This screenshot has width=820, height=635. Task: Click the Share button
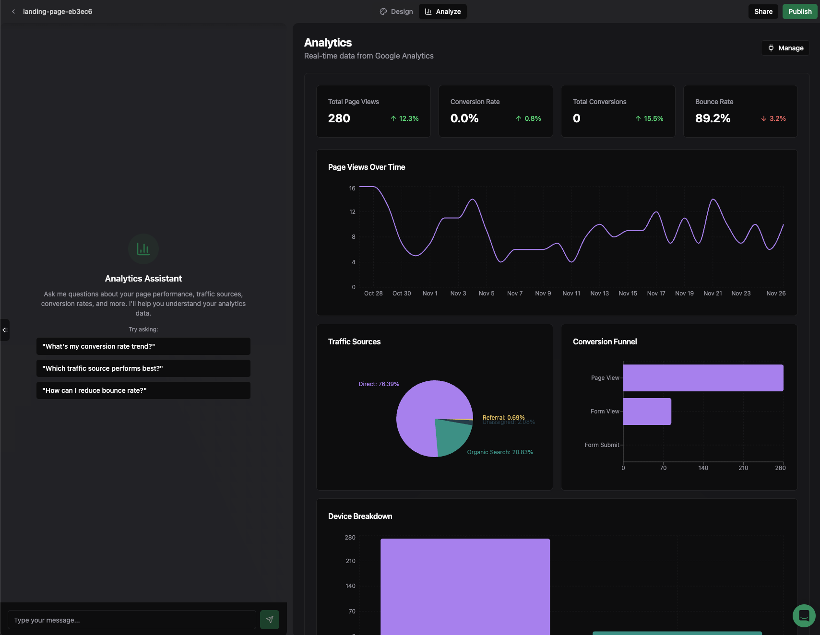[x=763, y=11]
